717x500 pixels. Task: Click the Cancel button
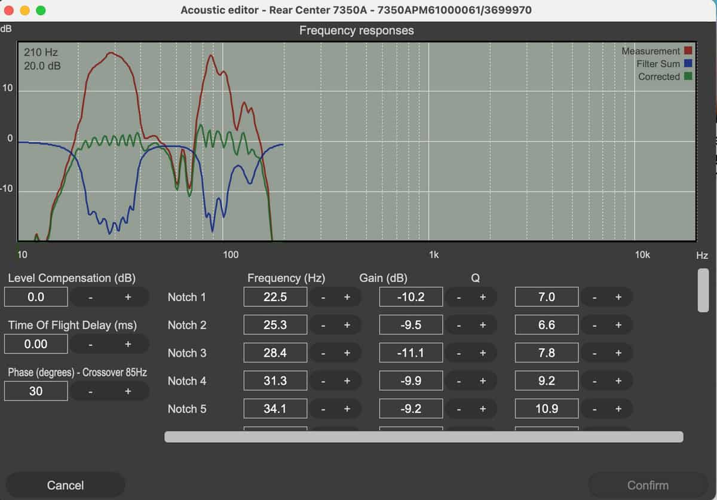[x=65, y=485]
